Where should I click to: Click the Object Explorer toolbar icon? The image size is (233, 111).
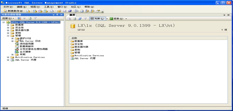(x=87, y=11)
